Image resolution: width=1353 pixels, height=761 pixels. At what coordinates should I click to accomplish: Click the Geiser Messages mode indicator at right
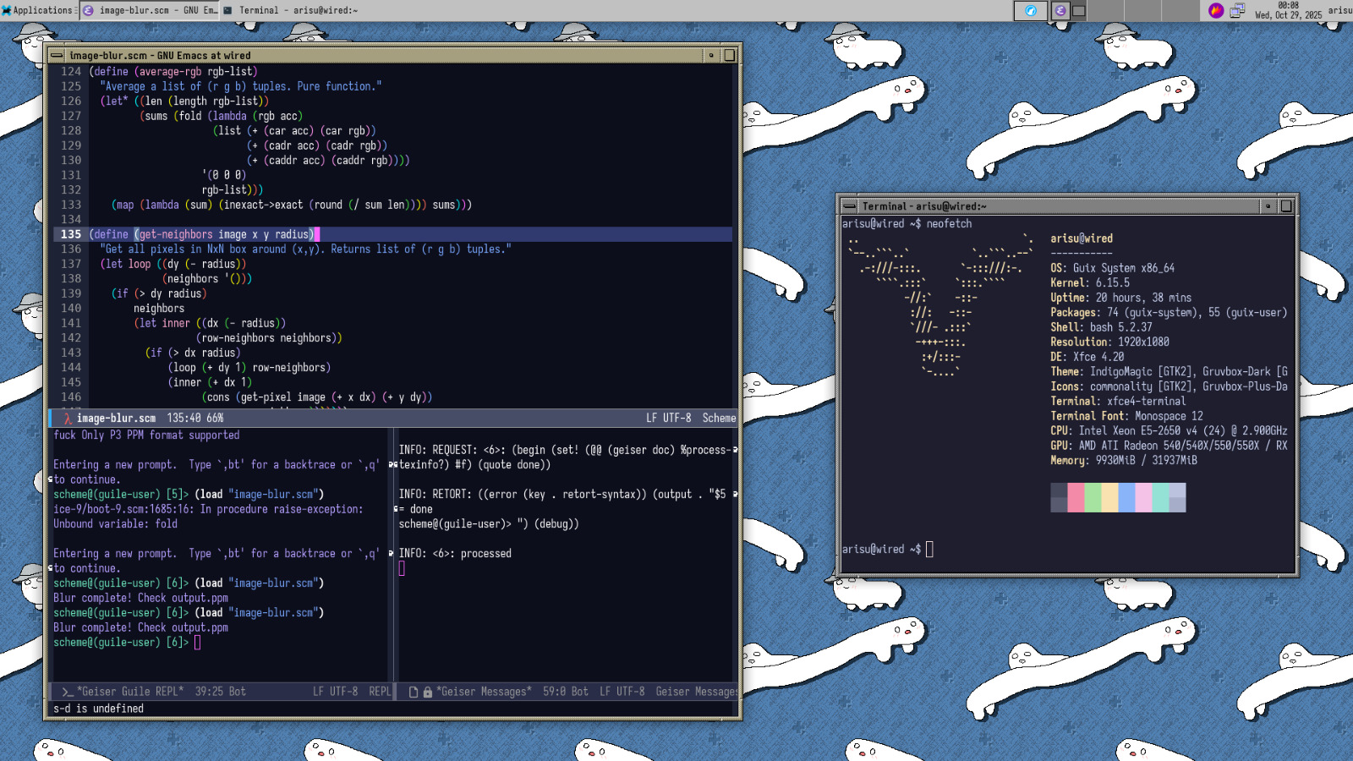click(696, 692)
